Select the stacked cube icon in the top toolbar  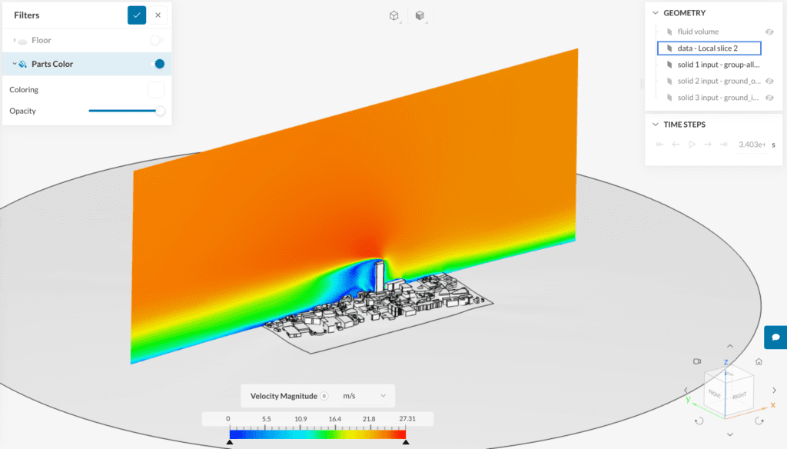click(420, 15)
